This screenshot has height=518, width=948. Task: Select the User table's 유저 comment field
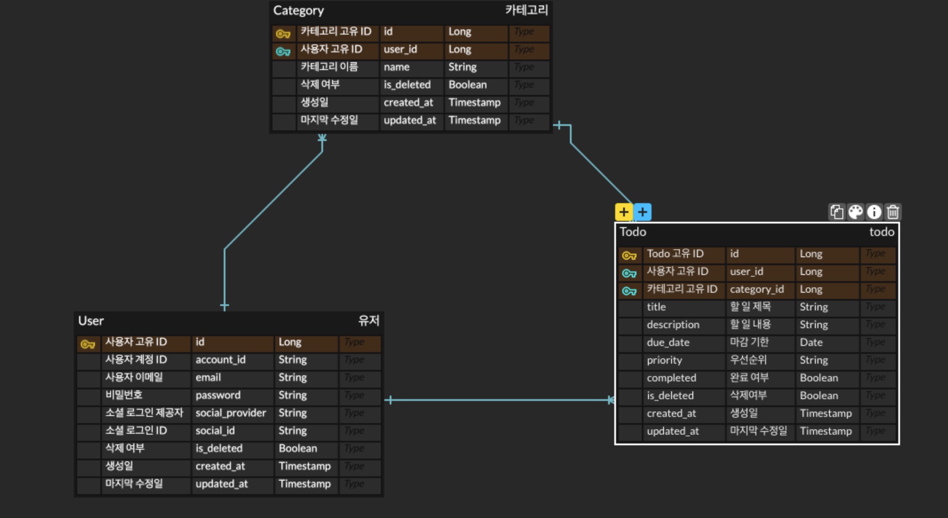click(368, 321)
